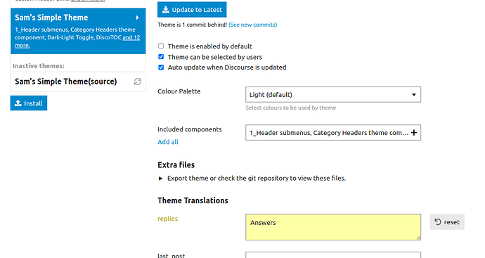This screenshot has height=258, width=485.
Task: Reset the replies translation
Action: [447, 222]
